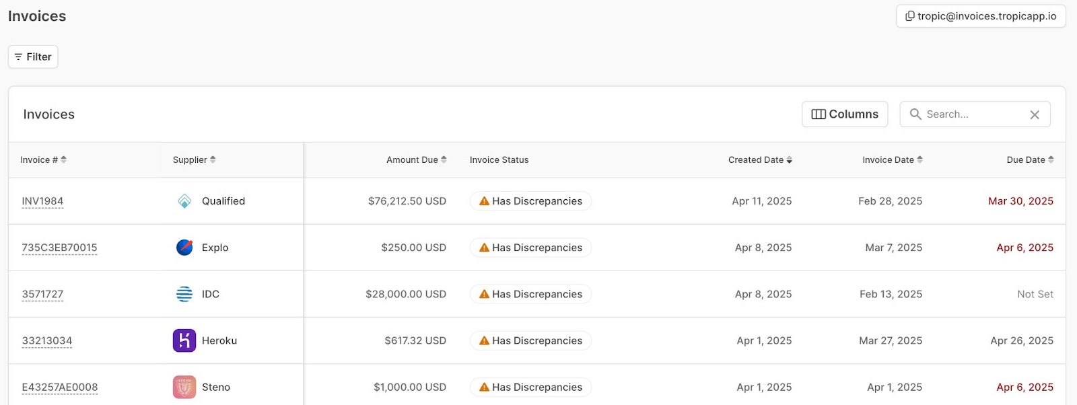
Task: Click the Apr 26, 2025 due date
Action: coord(1022,340)
